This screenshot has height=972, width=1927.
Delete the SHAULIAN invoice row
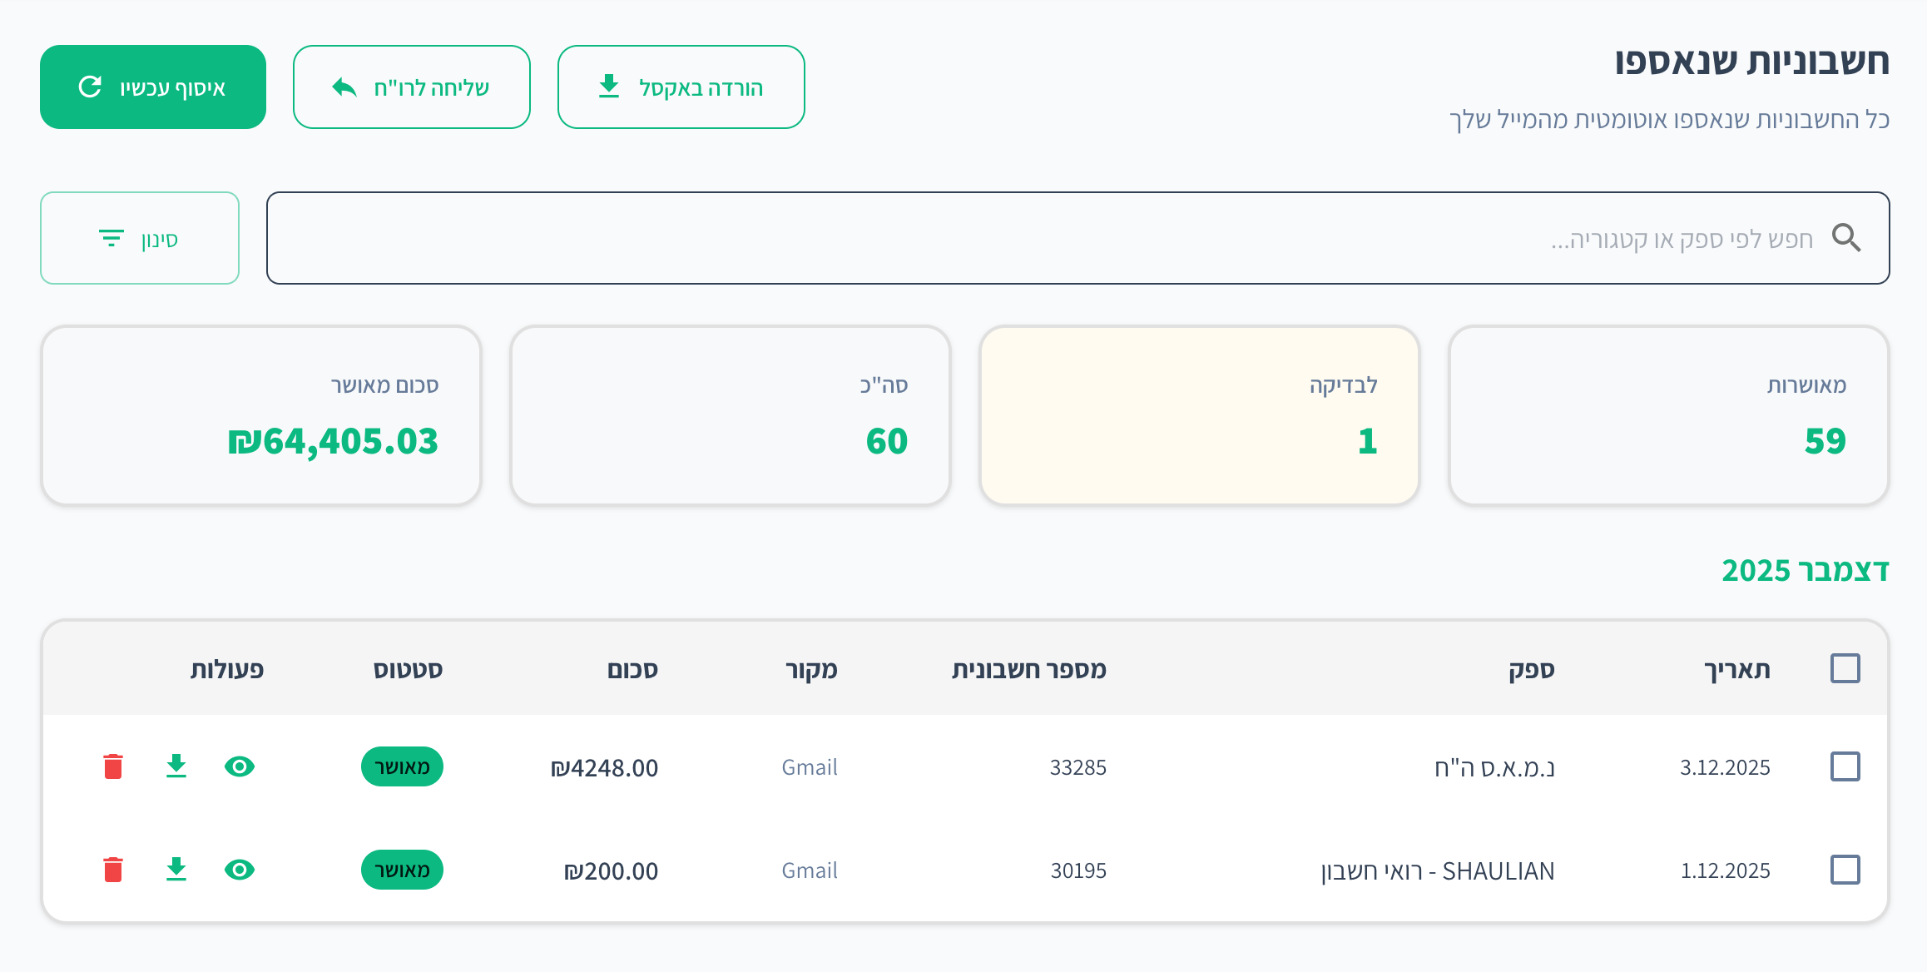pyautogui.click(x=113, y=870)
